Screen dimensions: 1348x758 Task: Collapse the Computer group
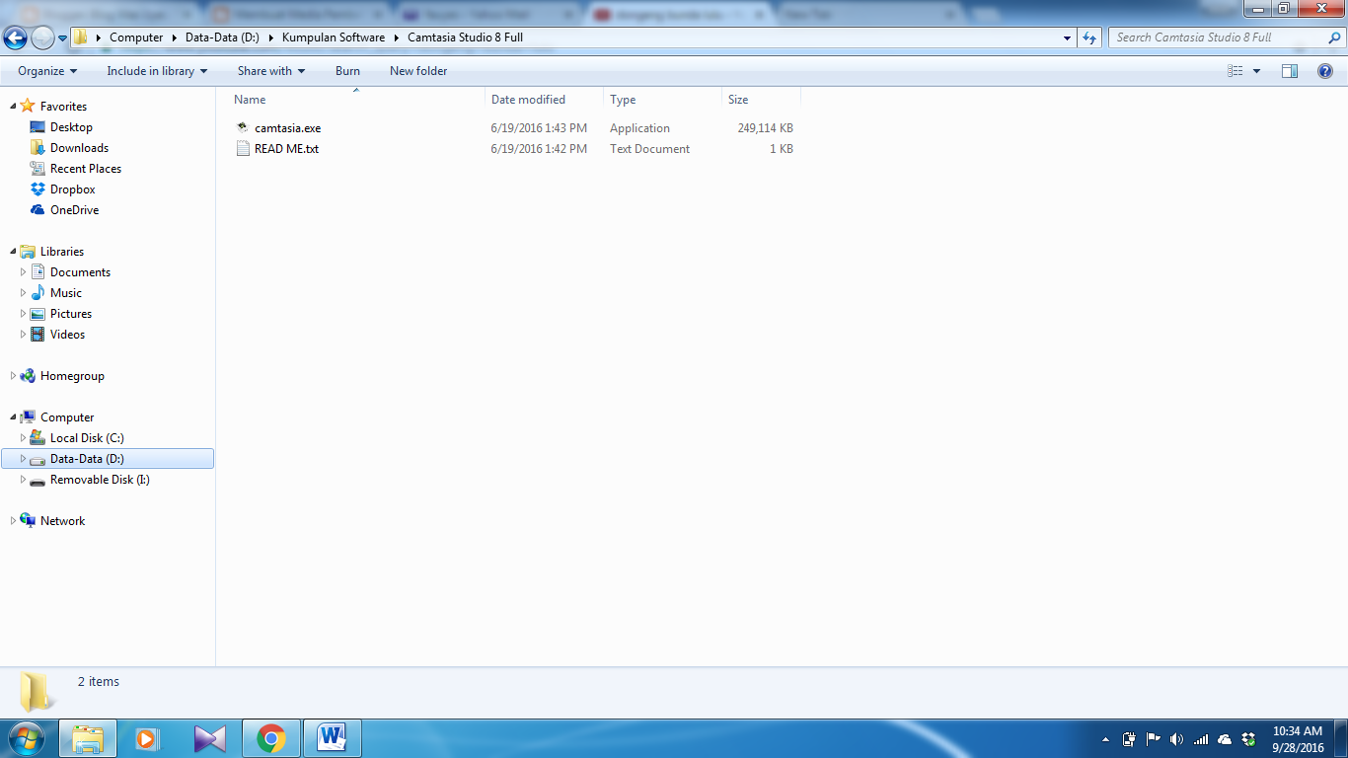pyautogui.click(x=13, y=417)
